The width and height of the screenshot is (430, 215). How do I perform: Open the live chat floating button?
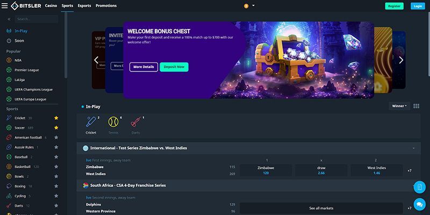420,204
